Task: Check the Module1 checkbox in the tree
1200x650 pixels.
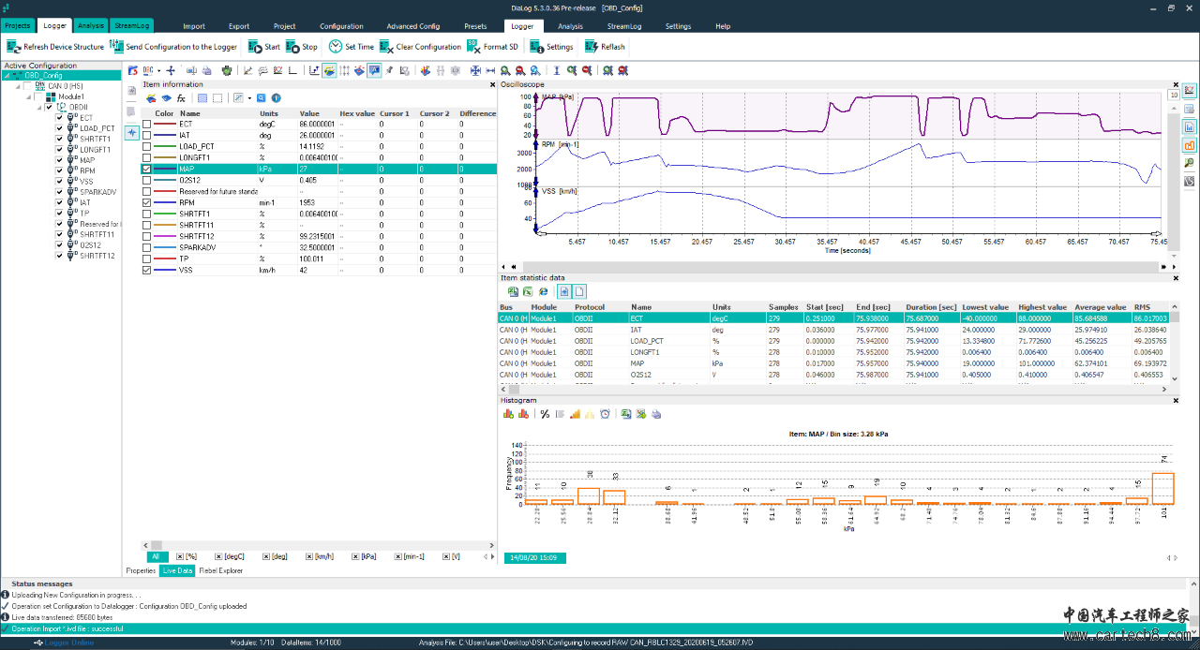Action: pyautogui.click(x=37, y=96)
